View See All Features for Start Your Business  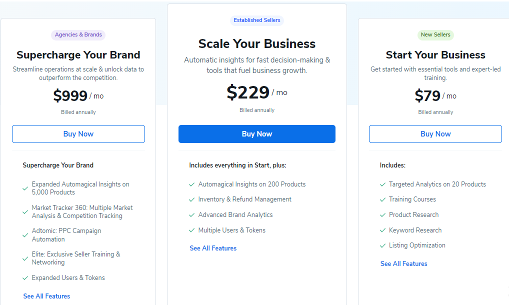pos(404,263)
